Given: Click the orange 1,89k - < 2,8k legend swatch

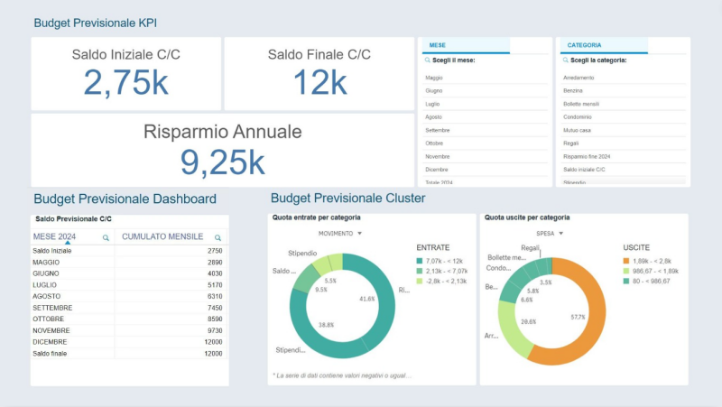Looking at the screenshot, I should coord(625,261).
